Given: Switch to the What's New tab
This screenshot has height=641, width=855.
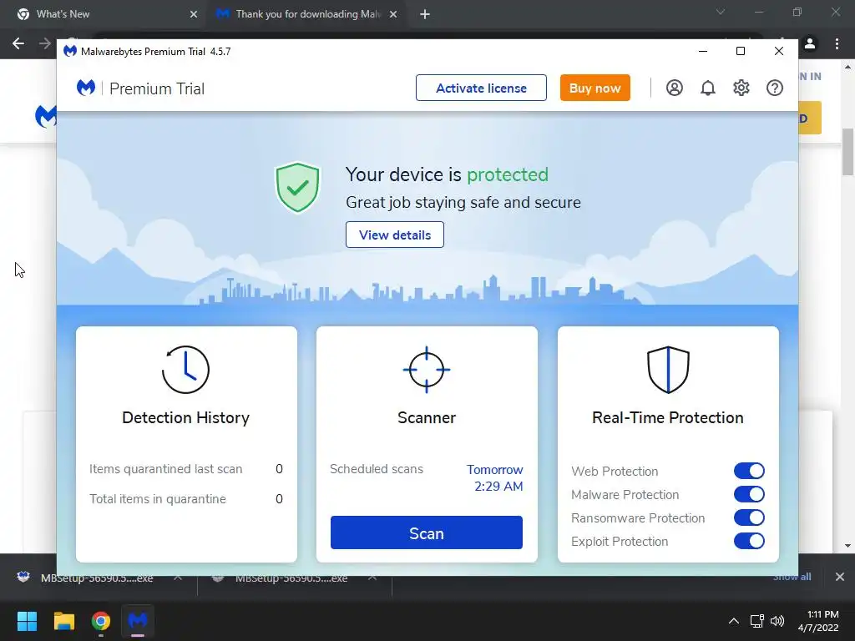Looking at the screenshot, I should 104,14.
